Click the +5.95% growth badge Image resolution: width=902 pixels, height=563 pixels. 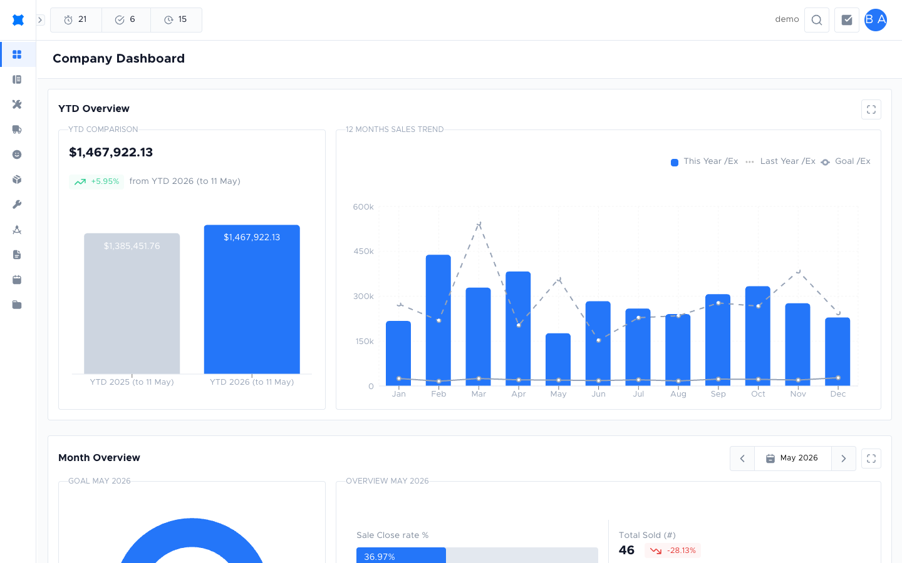[x=96, y=181]
